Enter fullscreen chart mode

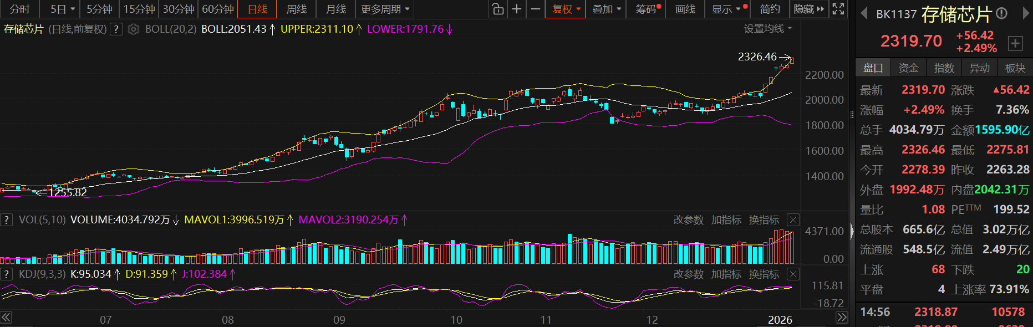838,9
